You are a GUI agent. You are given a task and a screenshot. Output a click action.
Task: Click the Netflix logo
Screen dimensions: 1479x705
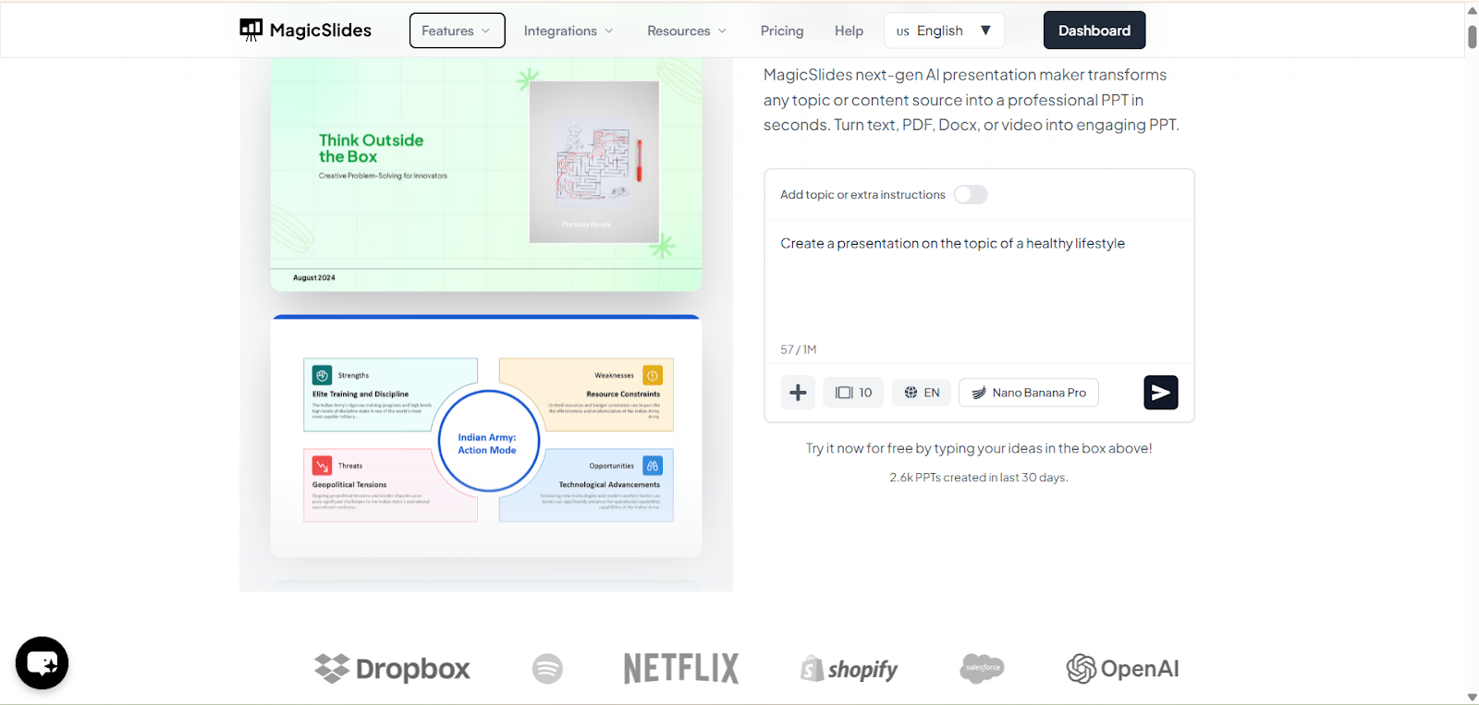pyautogui.click(x=681, y=668)
